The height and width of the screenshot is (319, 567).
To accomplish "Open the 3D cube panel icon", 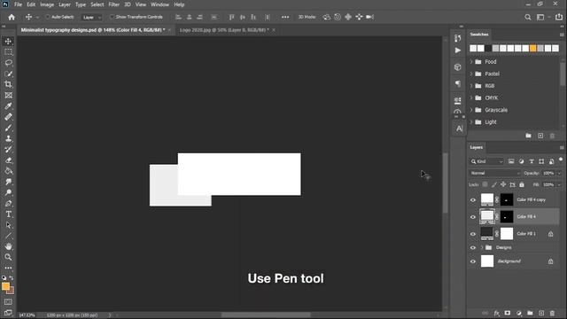I will 458,67.
